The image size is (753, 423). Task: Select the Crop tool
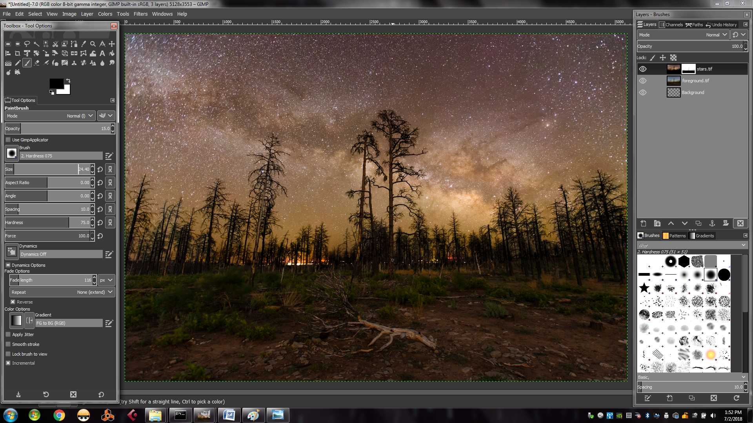[x=18, y=53]
